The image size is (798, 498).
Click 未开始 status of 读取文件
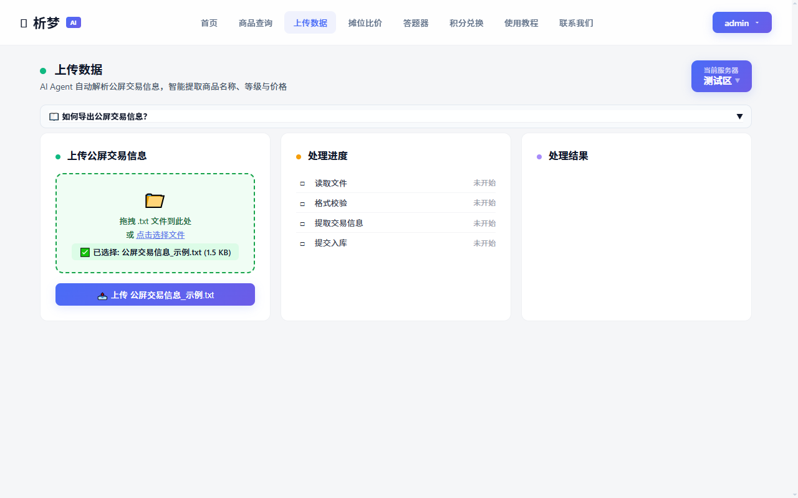[484, 183]
